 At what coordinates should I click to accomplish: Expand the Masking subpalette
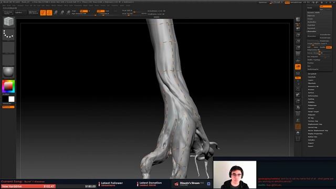(311, 99)
